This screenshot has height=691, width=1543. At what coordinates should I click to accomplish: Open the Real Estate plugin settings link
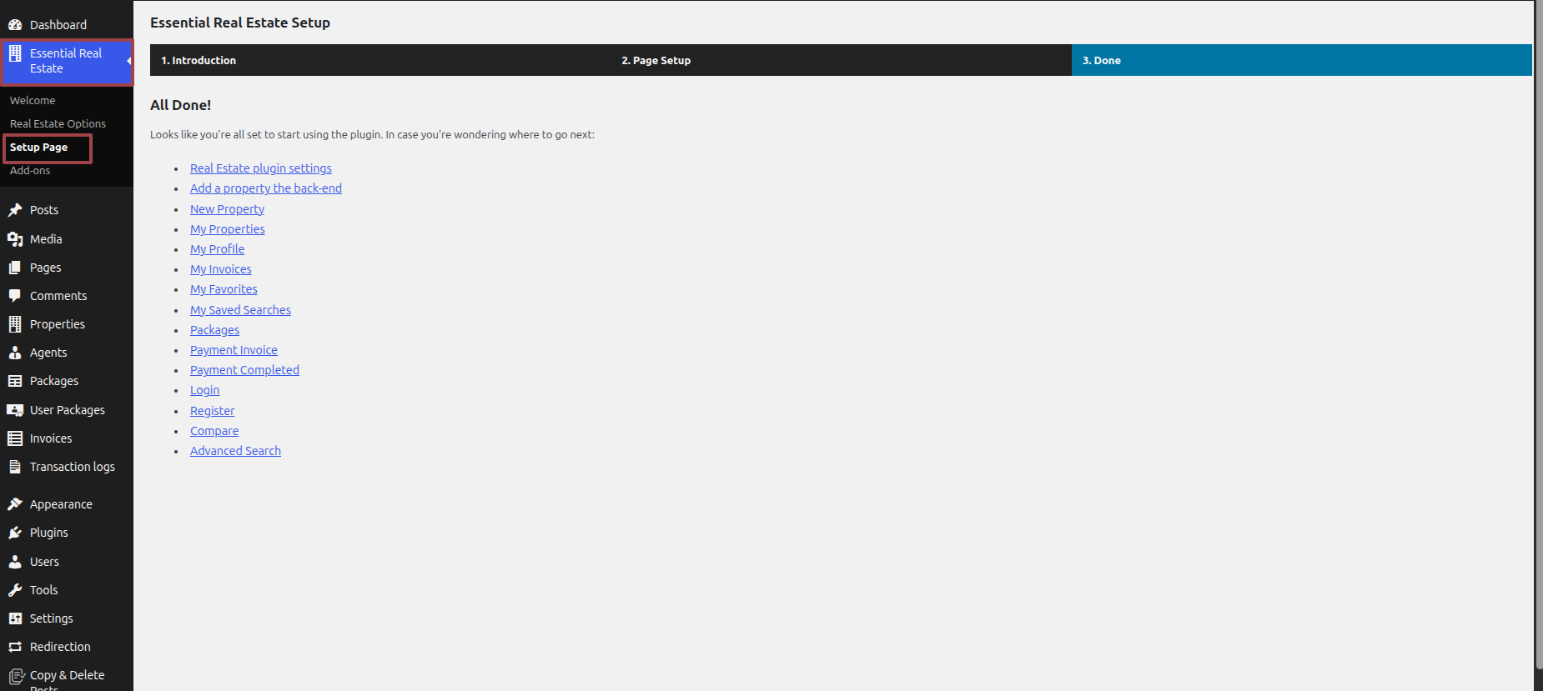pos(260,168)
